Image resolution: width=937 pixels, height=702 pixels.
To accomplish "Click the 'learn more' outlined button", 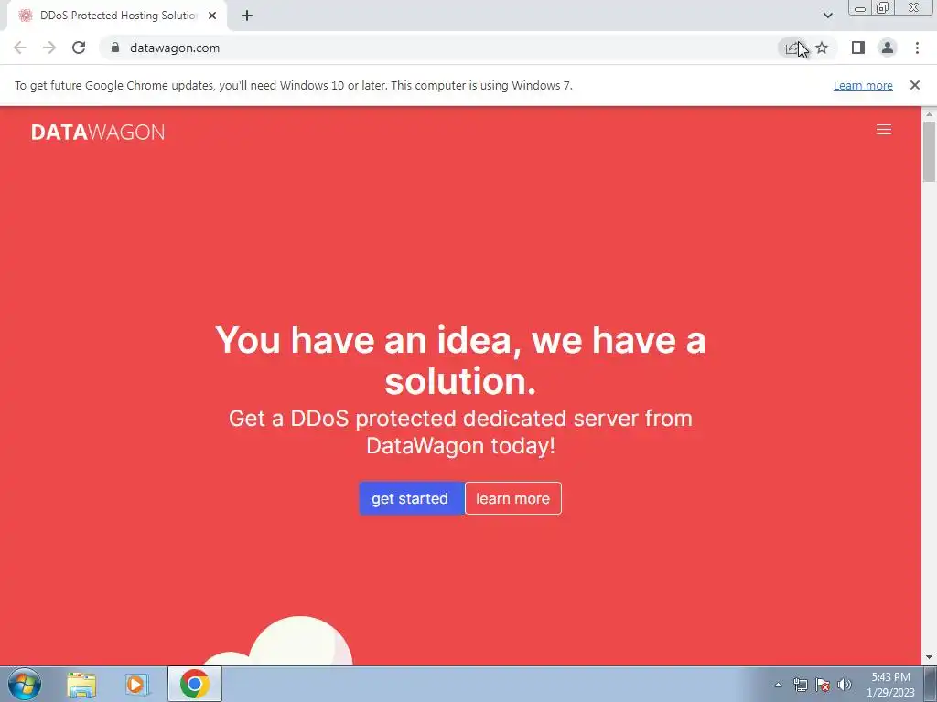I will [512, 498].
